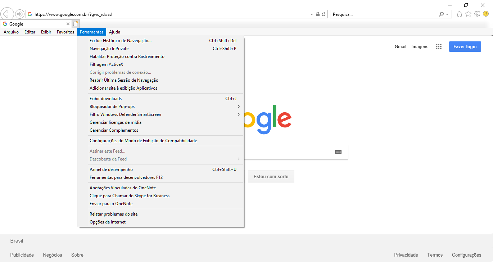Expand the address bar autocomplete dropdown arrow
Screen dimensions: 493x262
[312, 14]
